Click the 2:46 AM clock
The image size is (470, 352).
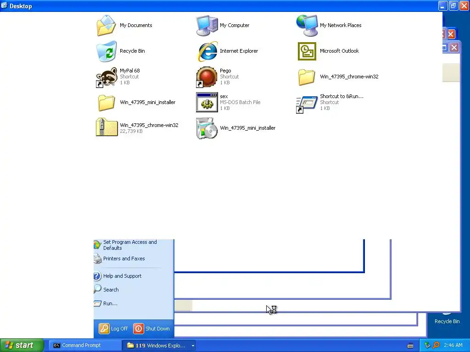453,346
